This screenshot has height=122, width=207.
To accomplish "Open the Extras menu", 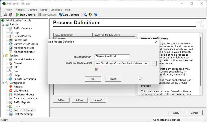I will (44, 10).
